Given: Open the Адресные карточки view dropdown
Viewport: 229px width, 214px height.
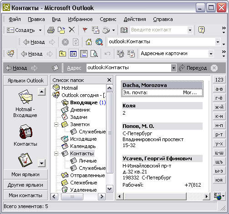Looking at the screenshot, I should click(x=211, y=54).
